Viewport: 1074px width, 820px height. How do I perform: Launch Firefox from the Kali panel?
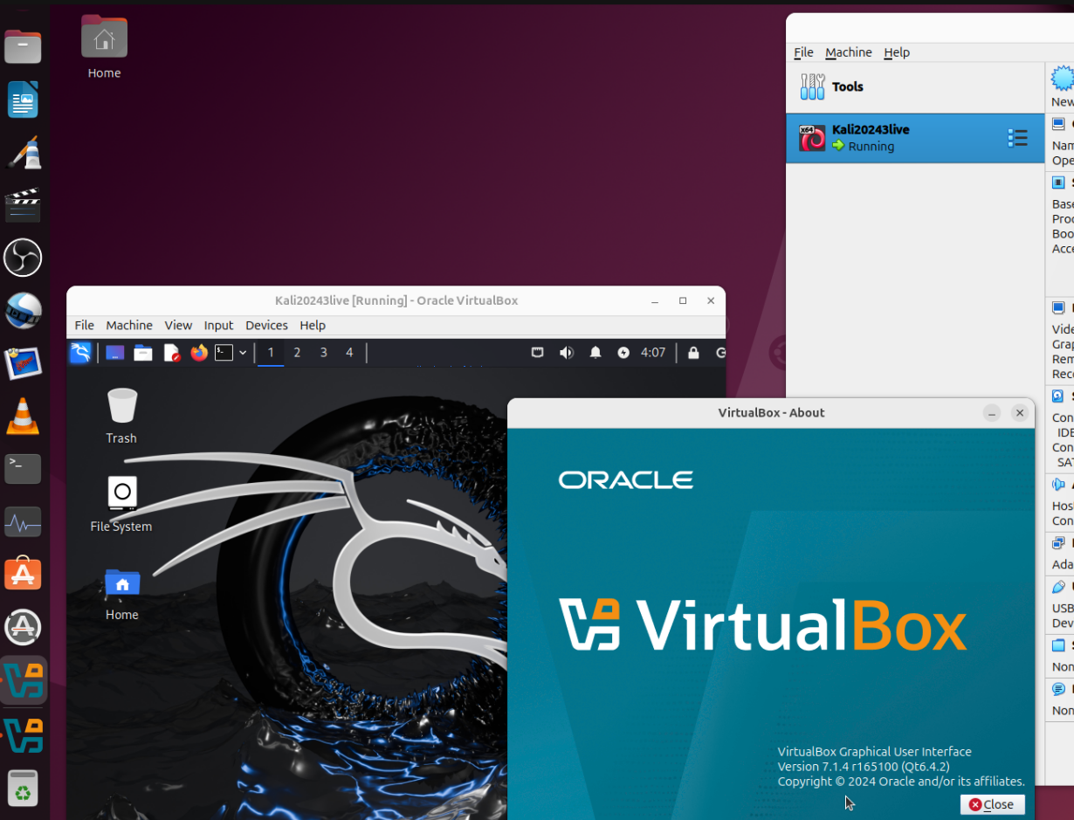[x=199, y=353]
